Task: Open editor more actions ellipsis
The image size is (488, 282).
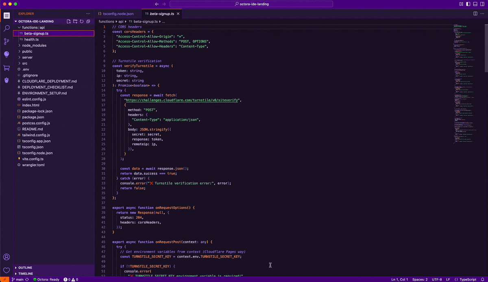Action: point(482,13)
